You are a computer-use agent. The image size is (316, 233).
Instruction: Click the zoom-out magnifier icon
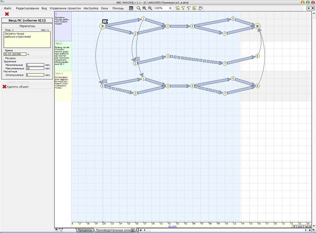pos(150,8)
